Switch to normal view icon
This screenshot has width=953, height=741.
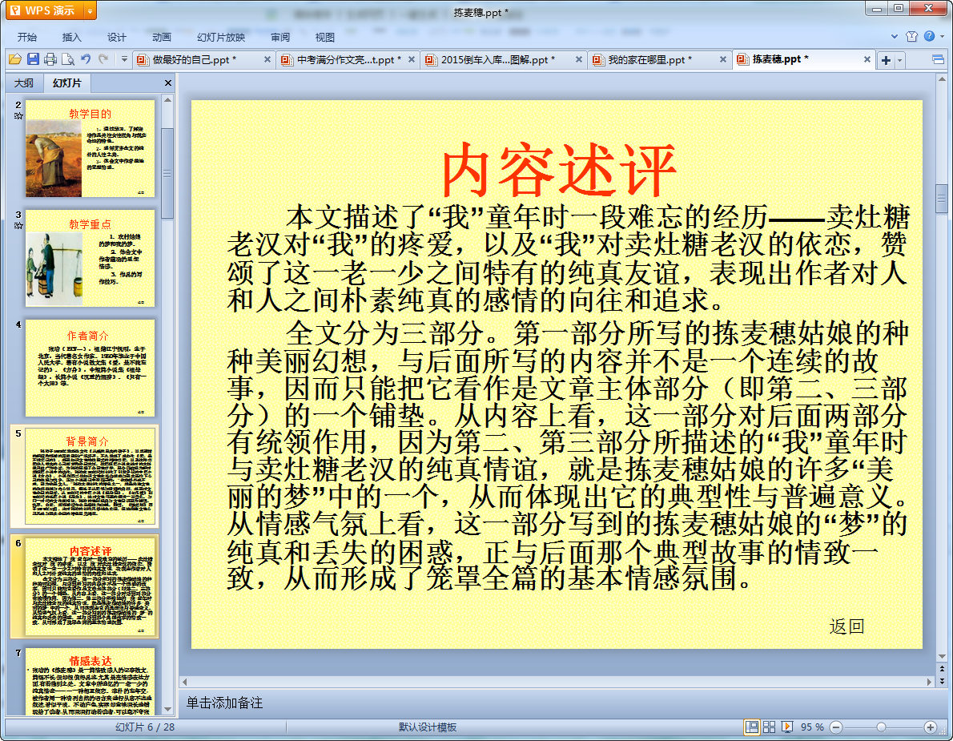(752, 727)
